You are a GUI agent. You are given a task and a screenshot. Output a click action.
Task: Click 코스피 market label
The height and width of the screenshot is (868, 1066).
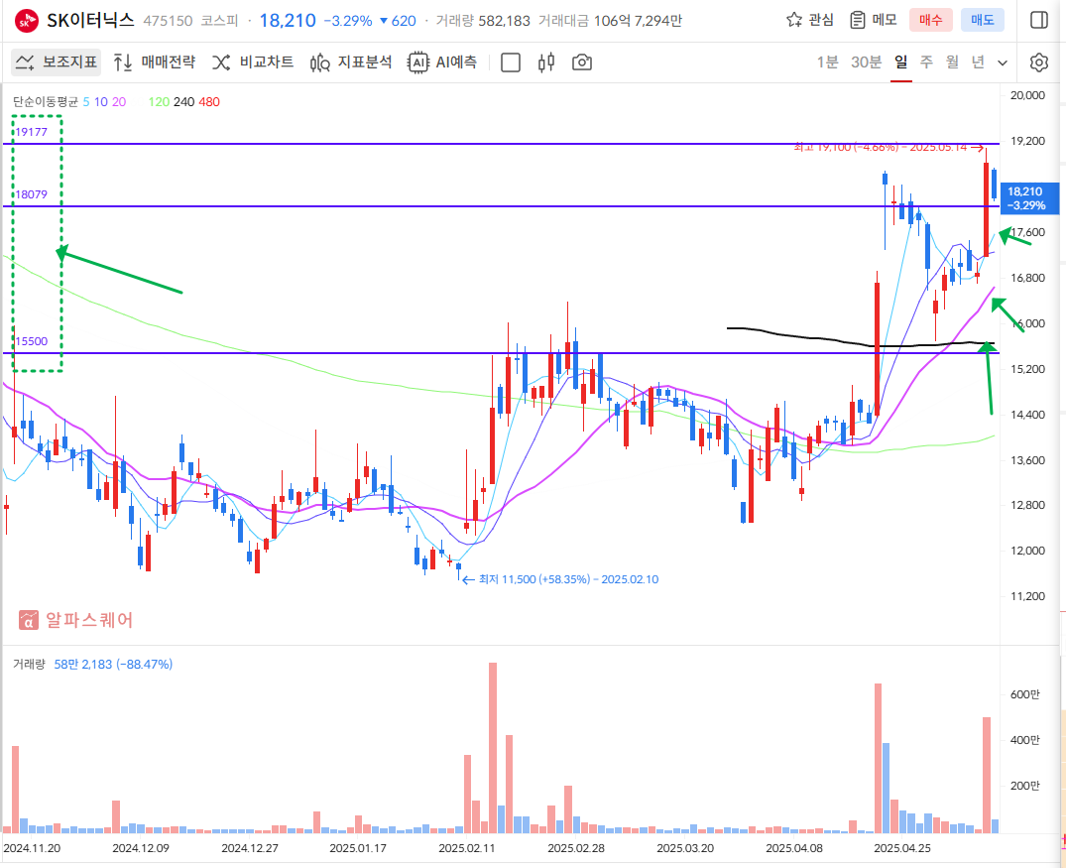pos(219,21)
